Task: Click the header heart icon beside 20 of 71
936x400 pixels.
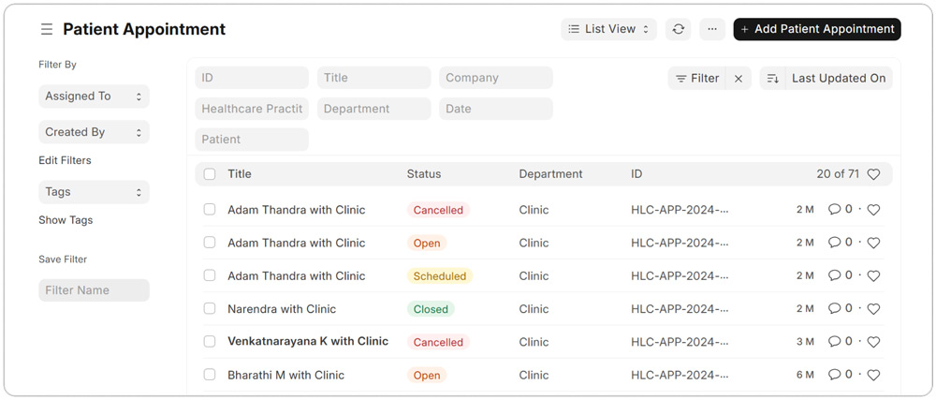Action: (873, 174)
